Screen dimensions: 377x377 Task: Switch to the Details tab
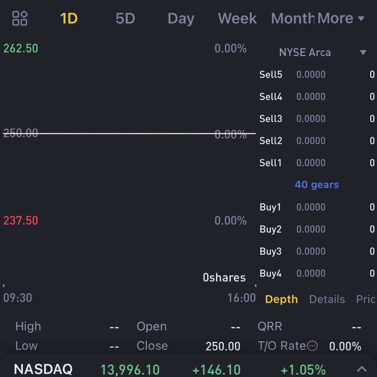pyautogui.click(x=327, y=299)
